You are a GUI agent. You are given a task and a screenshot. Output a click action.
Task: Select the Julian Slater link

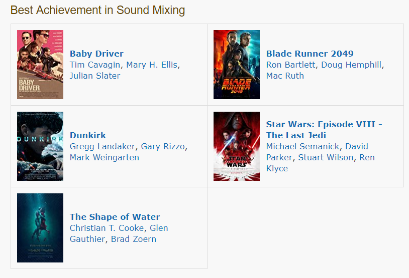tap(95, 76)
